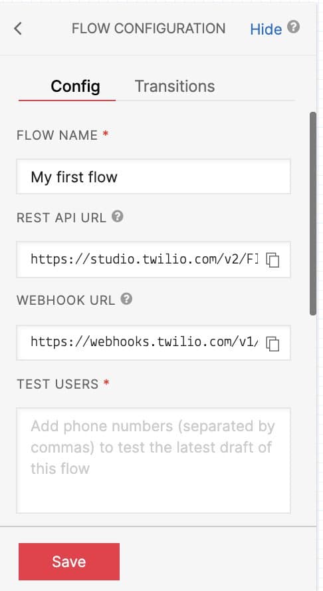Click the TEST USERS field label
Screen dimensions: 323x591
58,384
